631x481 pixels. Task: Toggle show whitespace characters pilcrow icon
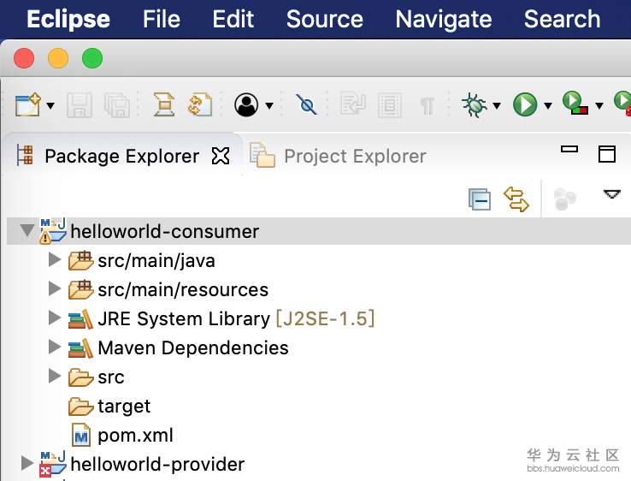point(426,105)
